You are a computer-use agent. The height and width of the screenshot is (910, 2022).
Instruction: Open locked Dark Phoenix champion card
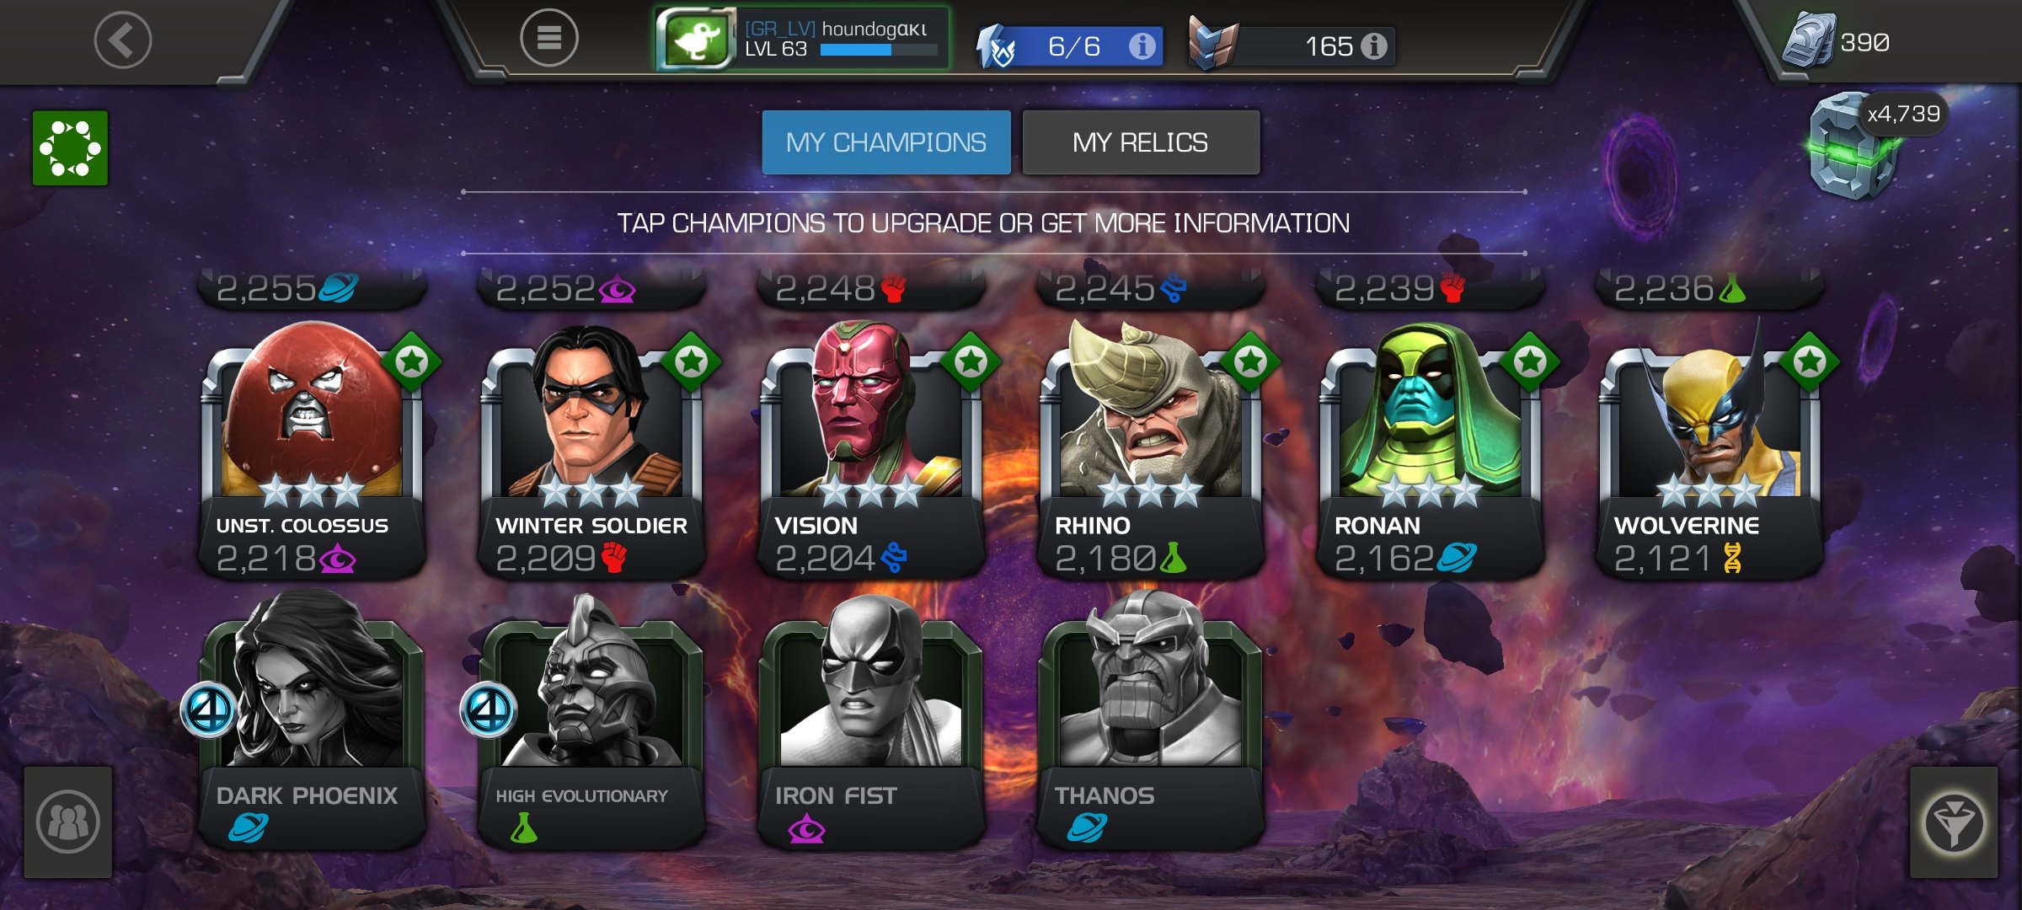point(312,720)
